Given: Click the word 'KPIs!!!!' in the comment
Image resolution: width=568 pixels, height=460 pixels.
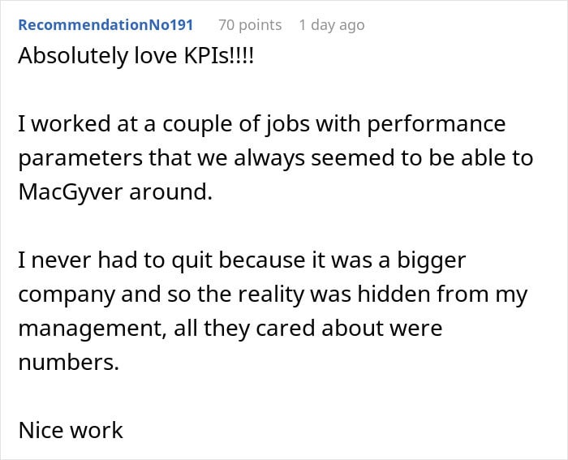Looking at the screenshot, I should point(219,56).
